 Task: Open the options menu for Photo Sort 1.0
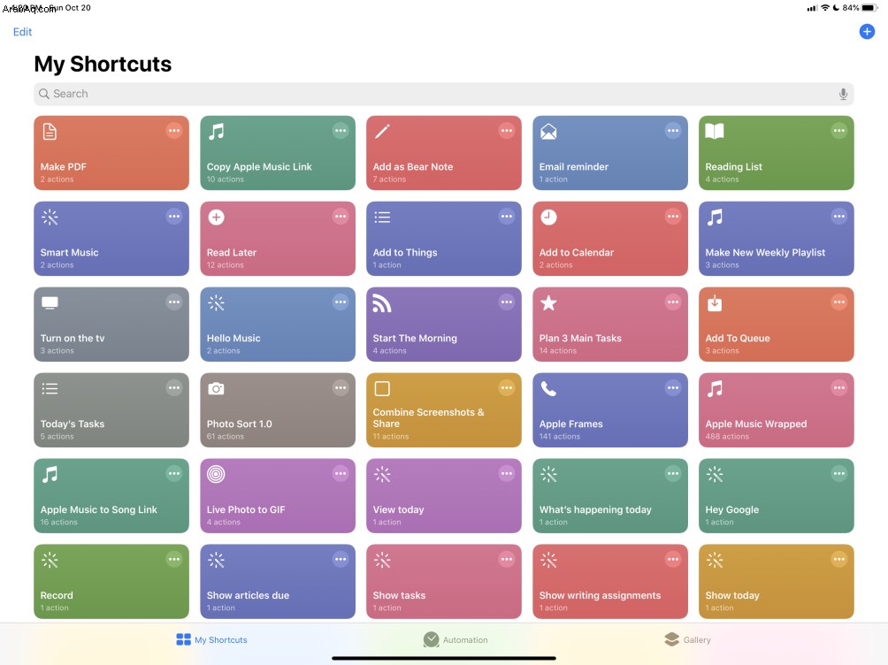click(x=341, y=388)
